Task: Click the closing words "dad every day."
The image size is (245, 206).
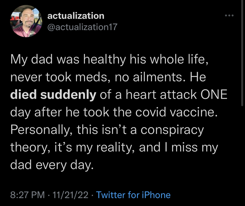Action: [52, 165]
